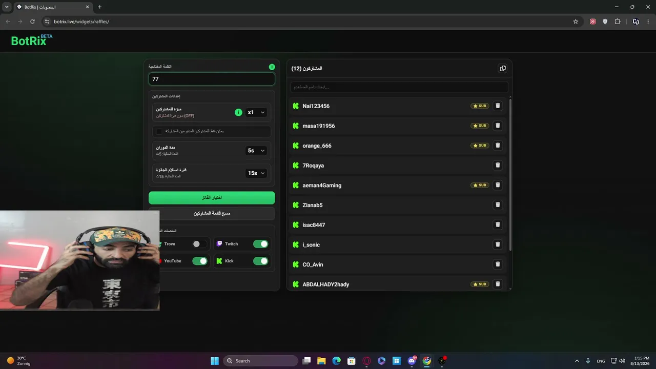656x369 pixels.
Task: Click green pick winner button
Action: pos(212,197)
